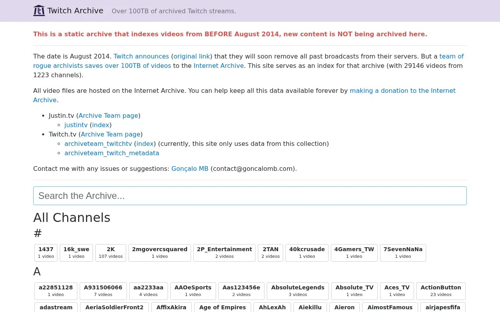The height and width of the screenshot is (312, 500).
Task: Open the AeriaSoldierFront2 channel
Action: 114,307
